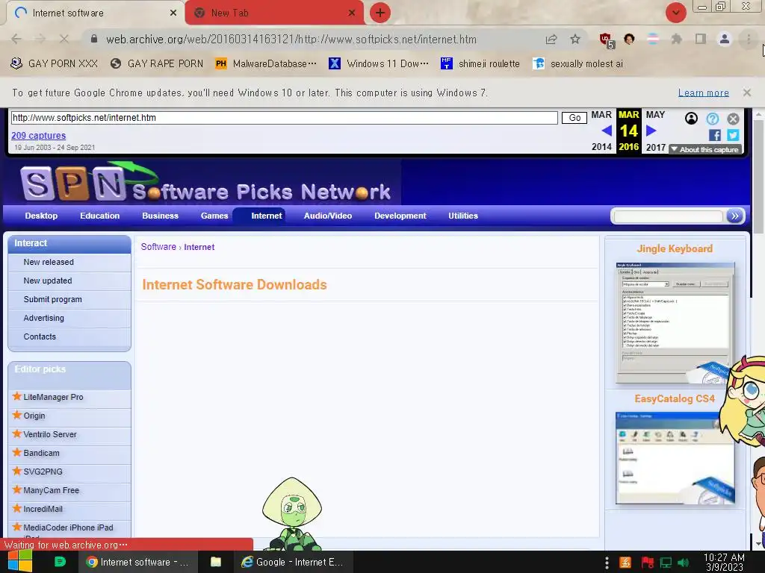The width and height of the screenshot is (765, 573).
Task: Click the Windows Start button
Action: click(20, 562)
